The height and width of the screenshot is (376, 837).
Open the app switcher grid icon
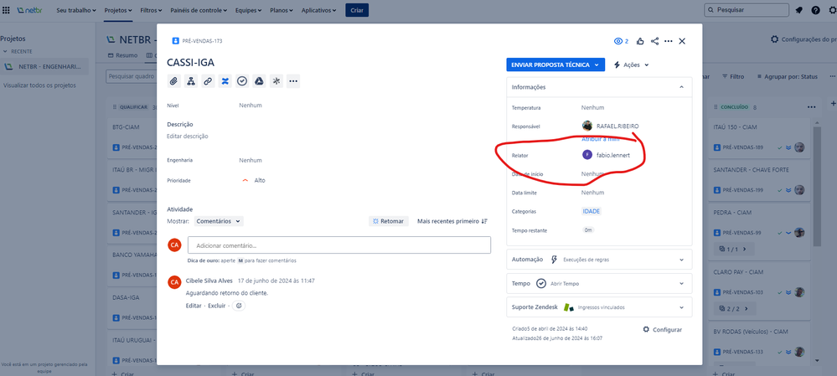(x=7, y=10)
